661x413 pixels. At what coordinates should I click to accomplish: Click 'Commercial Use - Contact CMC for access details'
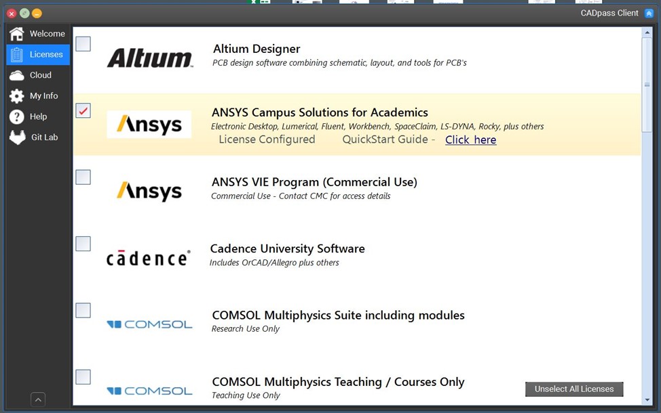click(x=301, y=196)
